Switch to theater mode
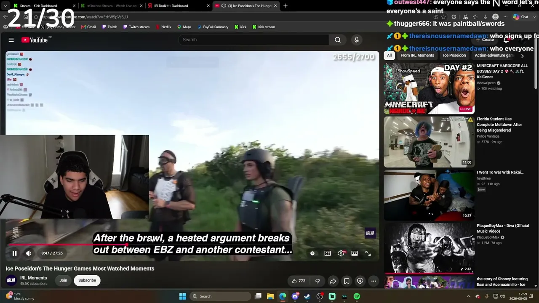The width and height of the screenshot is (539, 303). [x=355, y=253]
